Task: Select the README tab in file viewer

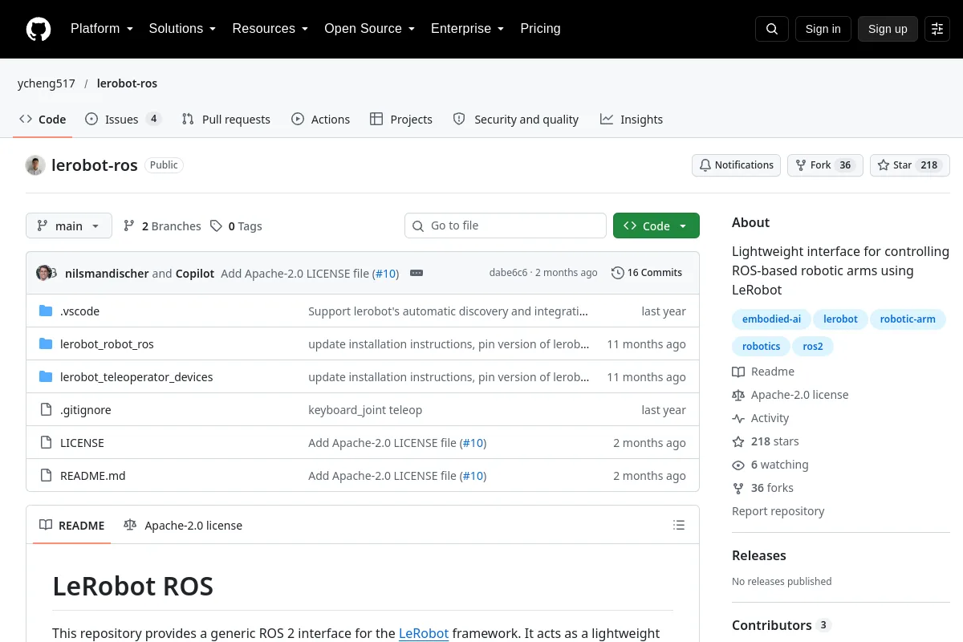Action: [x=72, y=526]
